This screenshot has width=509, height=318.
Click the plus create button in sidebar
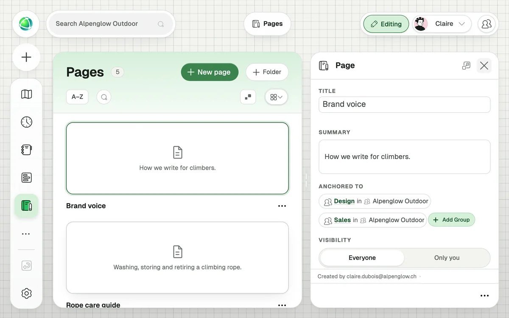[26, 57]
